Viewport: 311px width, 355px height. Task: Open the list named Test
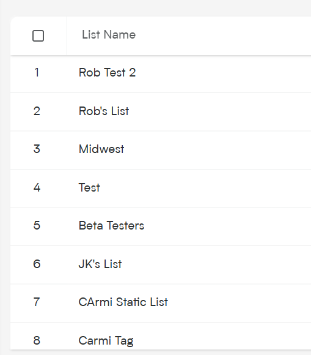tap(89, 187)
